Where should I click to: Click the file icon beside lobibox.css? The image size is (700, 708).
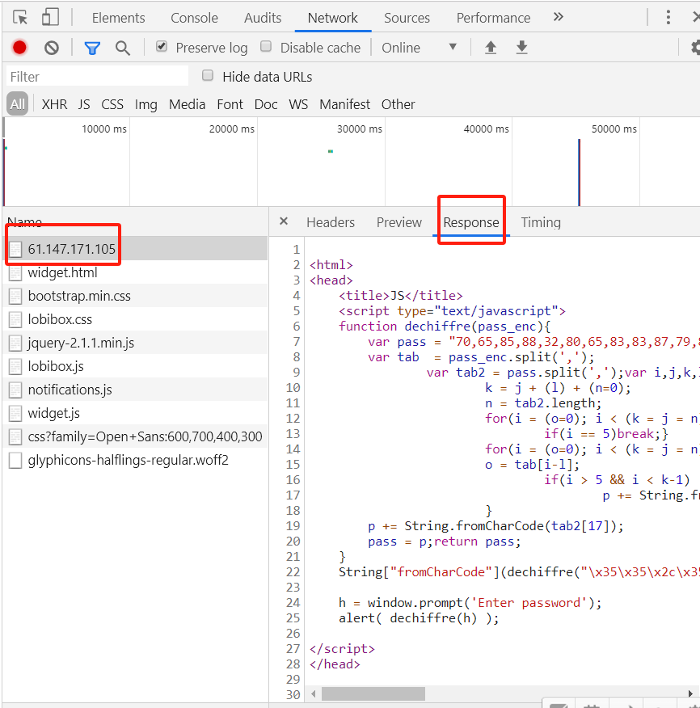(15, 319)
